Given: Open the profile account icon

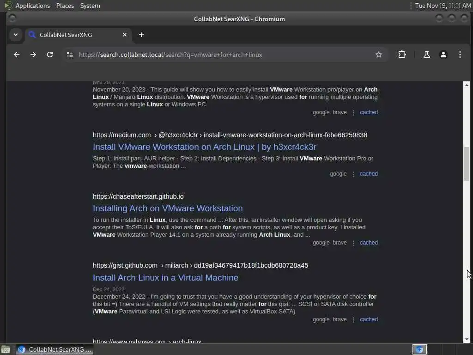Looking at the screenshot, I should 443,55.
